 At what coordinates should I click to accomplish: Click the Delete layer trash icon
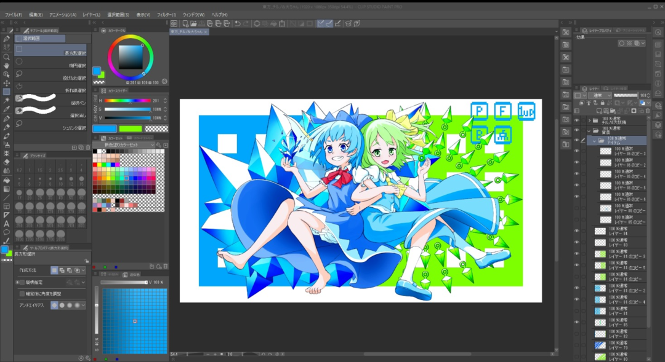click(x=647, y=111)
